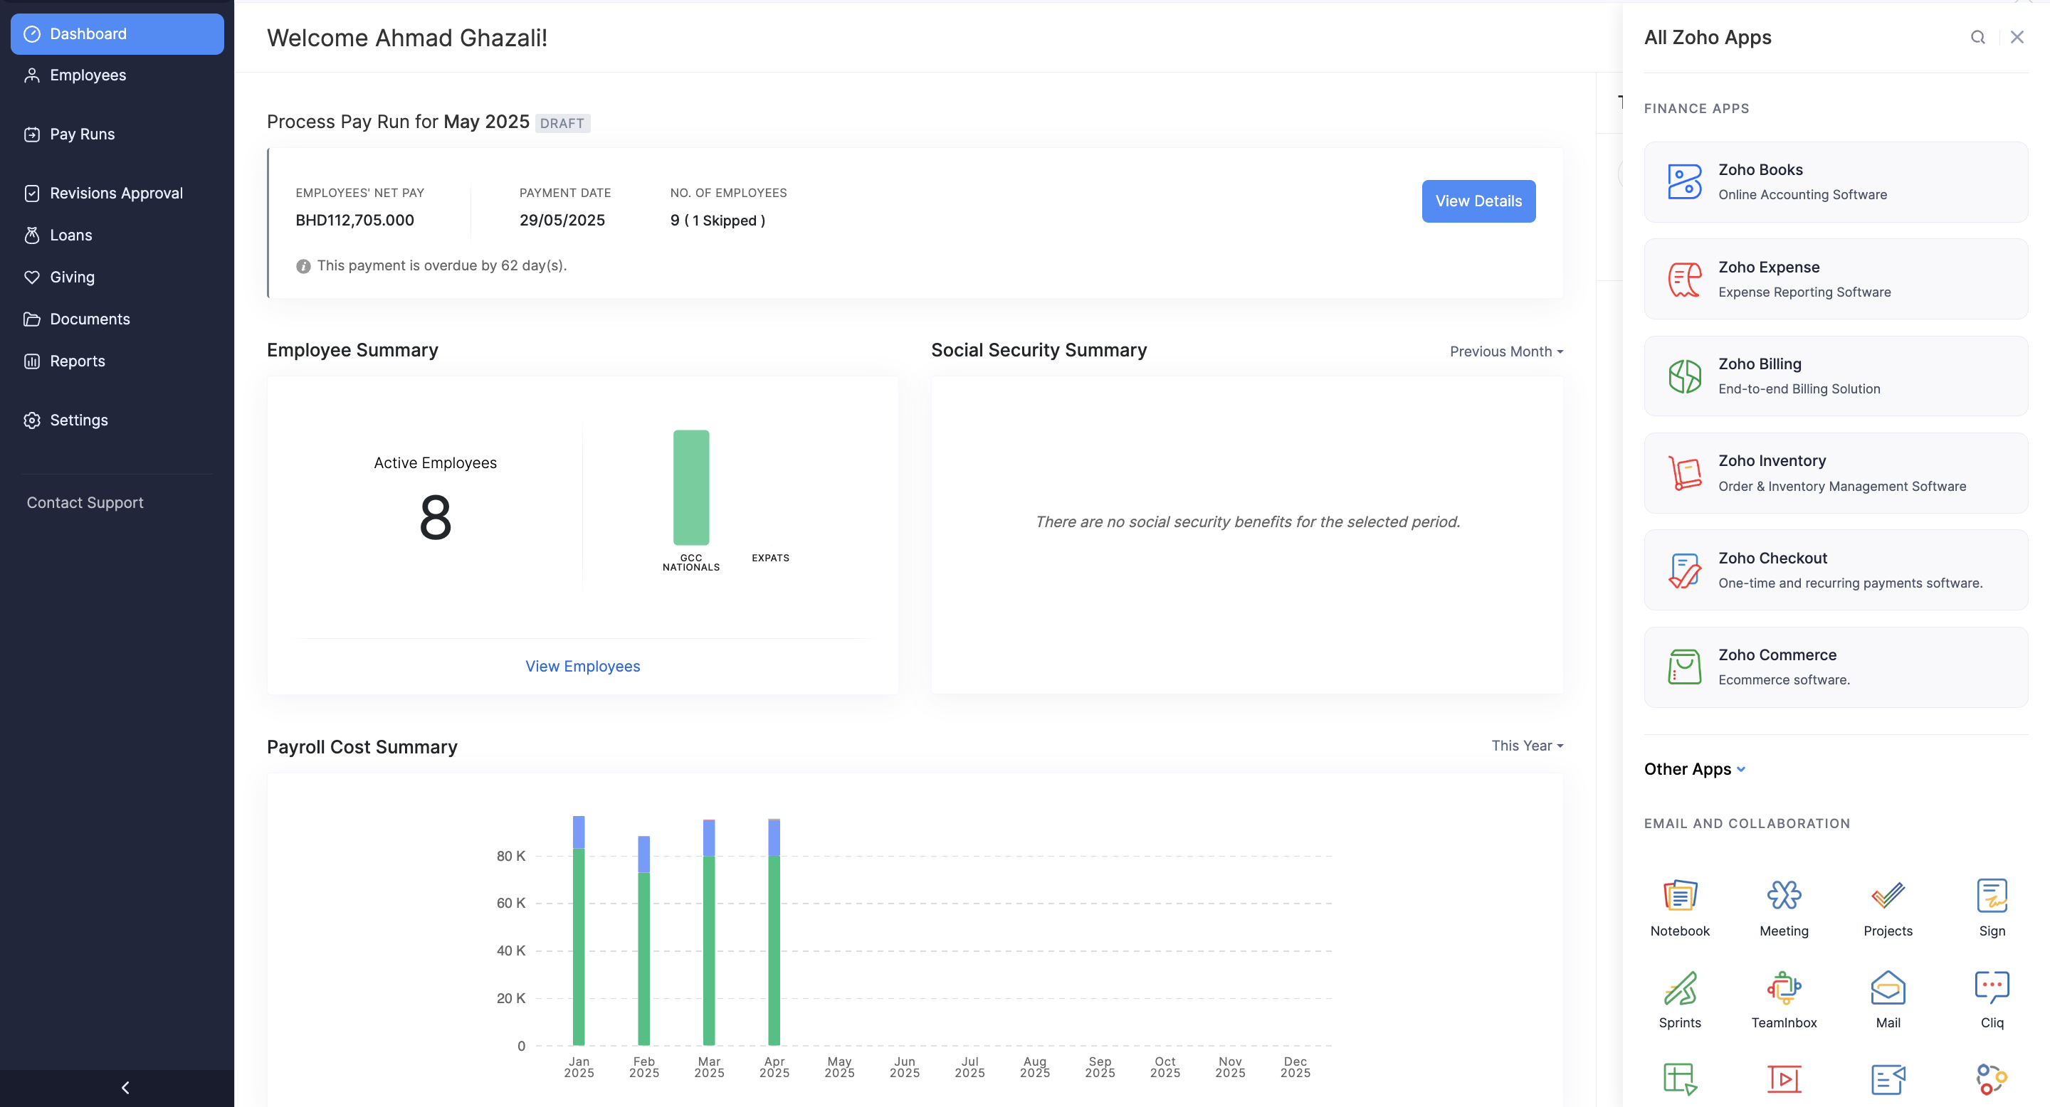
Task: Click the Zoho Commerce app card
Action: coord(1835,667)
